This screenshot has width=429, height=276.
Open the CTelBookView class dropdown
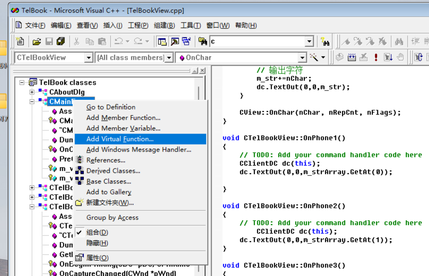tap(89, 57)
